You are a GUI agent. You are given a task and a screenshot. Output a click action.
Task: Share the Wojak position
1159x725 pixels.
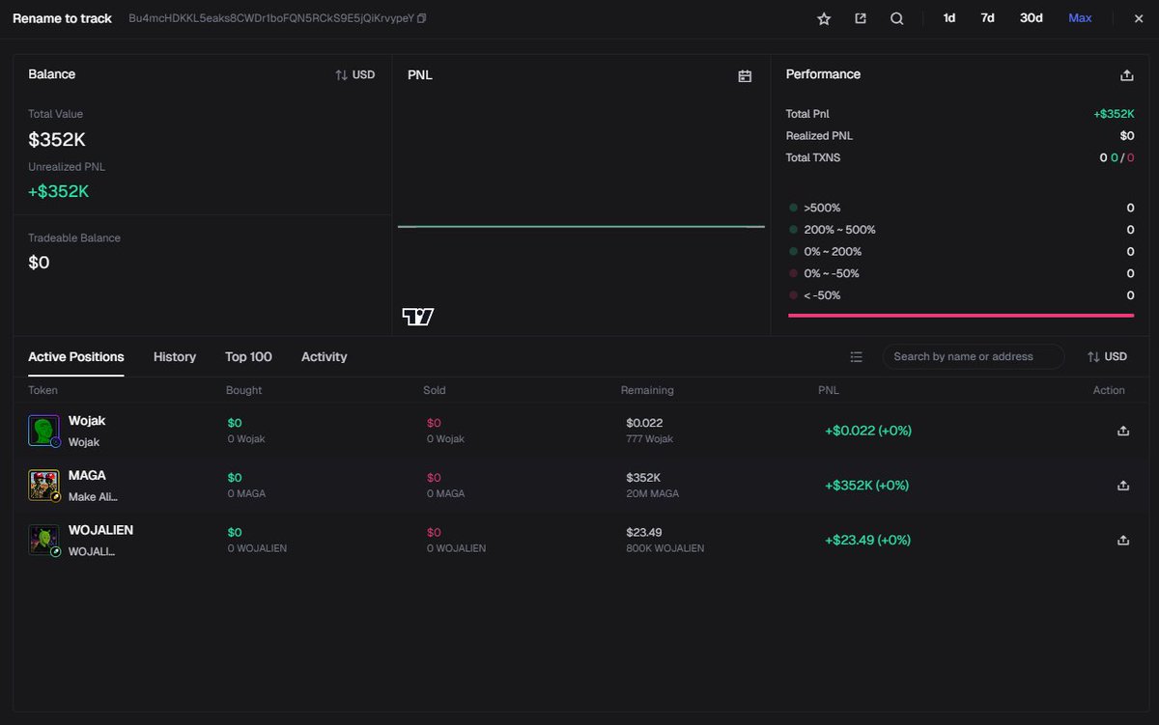pos(1123,431)
